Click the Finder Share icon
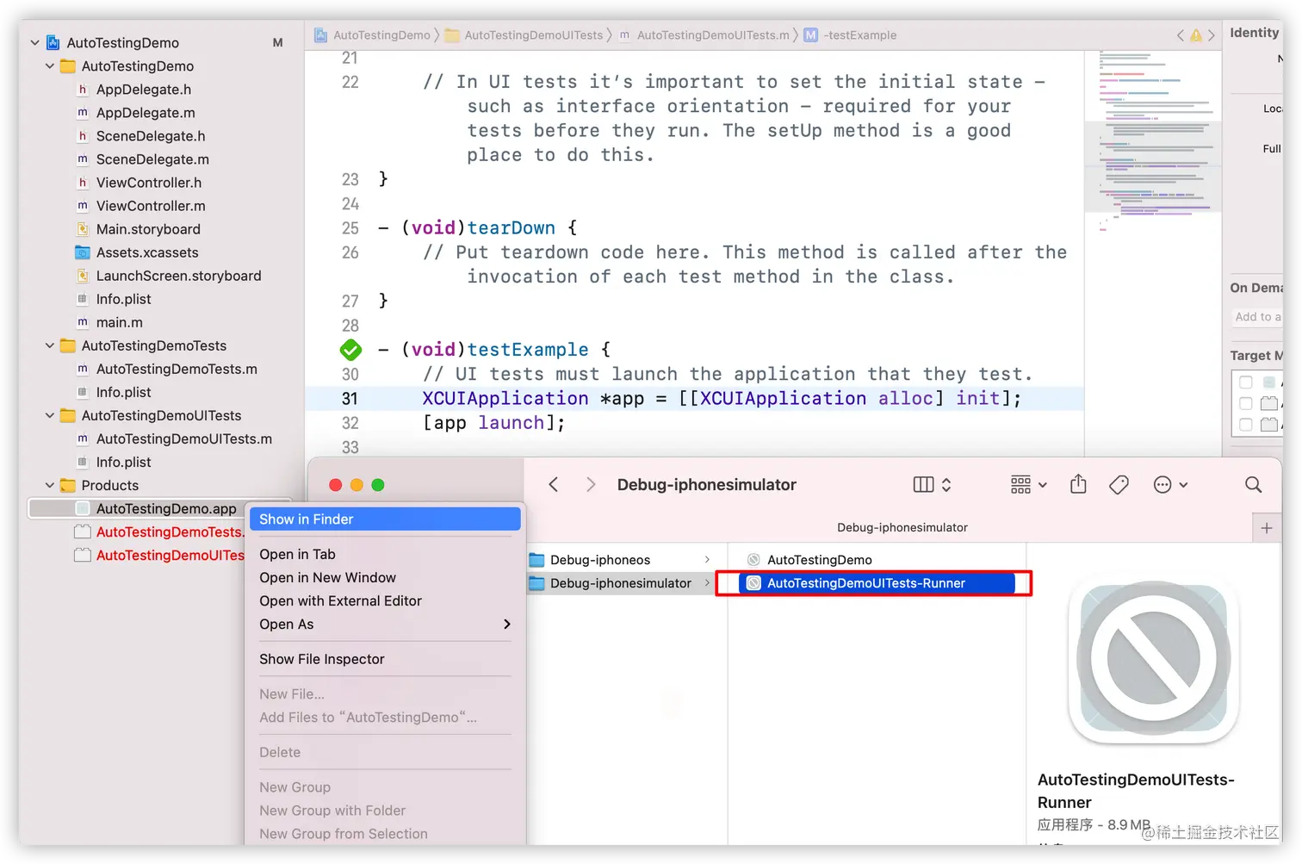This screenshot has height=864, width=1302. (x=1078, y=484)
